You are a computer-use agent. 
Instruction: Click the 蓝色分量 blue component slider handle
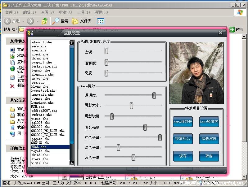(133, 157)
